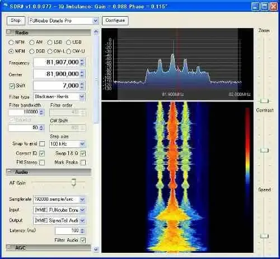
Task: Open the Step size 100 kHz dropdown
Action: 82,144
